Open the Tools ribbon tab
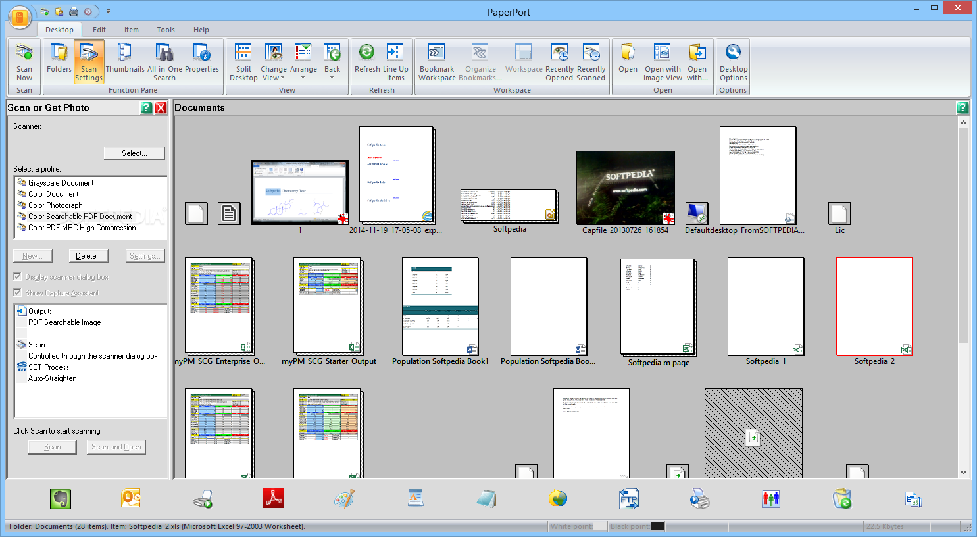977x537 pixels. pos(166,30)
